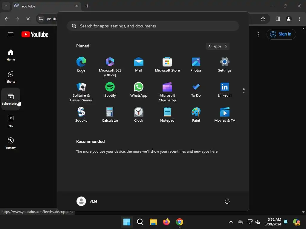Screen dimensions: 306x229
Task: Open the notifications bell in taskbar
Action: click(286, 222)
